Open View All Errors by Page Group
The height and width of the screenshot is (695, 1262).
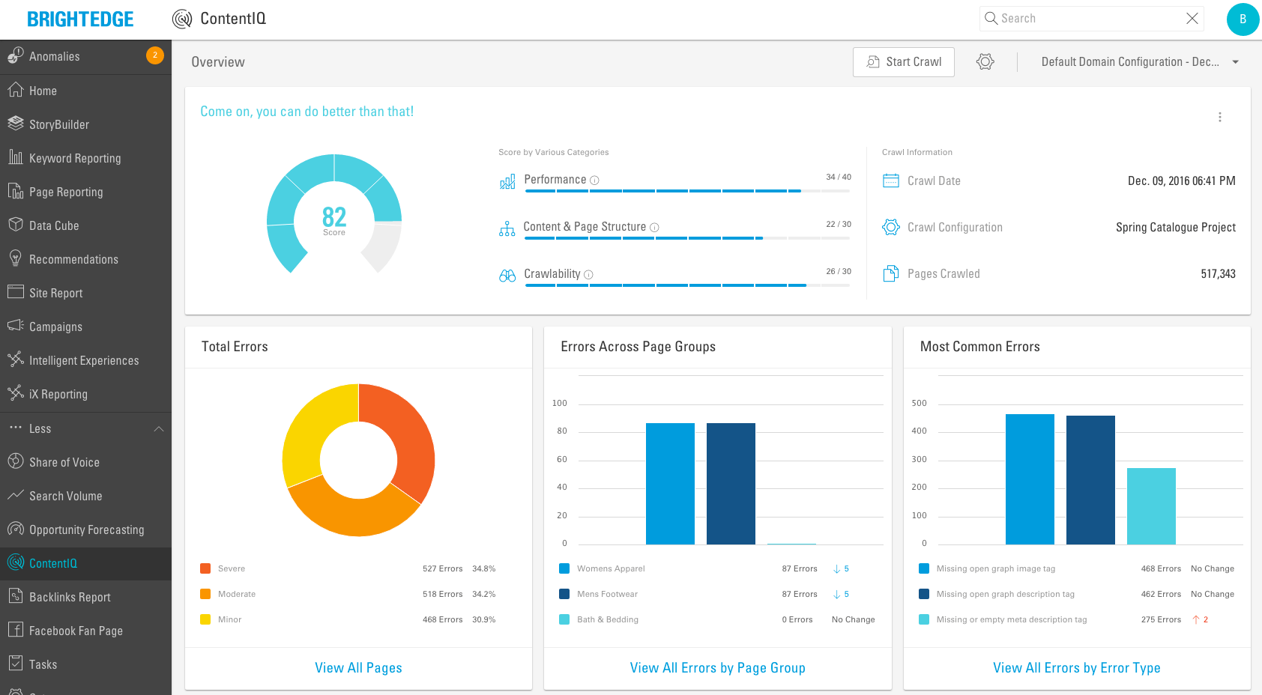pos(718,668)
